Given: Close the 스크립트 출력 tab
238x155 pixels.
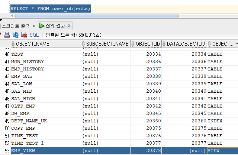Looking at the screenshot, I should point(34,26).
